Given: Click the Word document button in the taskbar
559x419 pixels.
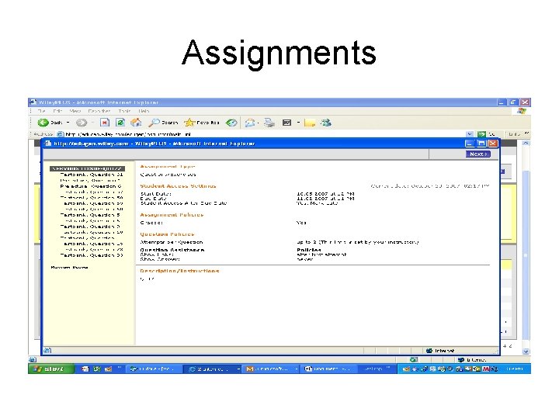Looking at the screenshot, I should [x=328, y=369].
